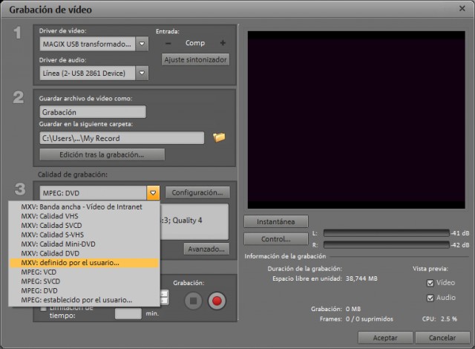Click the minus input selector icon
Viewport: 475px width, 349px height.
(168, 43)
